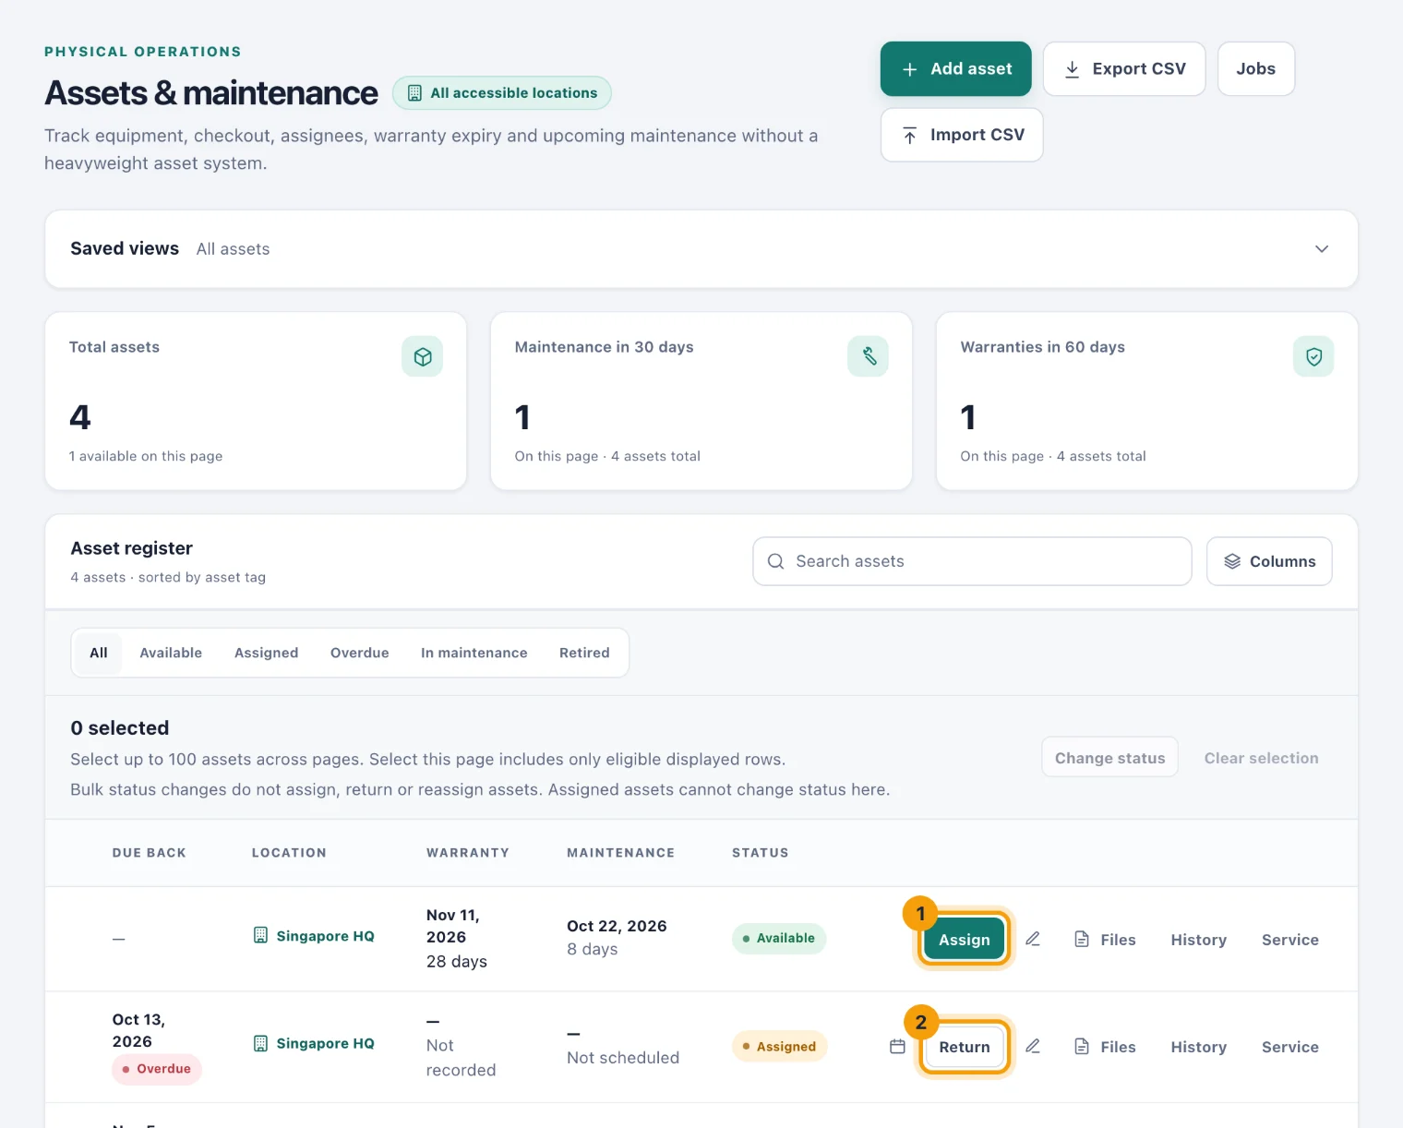
Task: Switch to the All filter tab
Action: coord(99,653)
